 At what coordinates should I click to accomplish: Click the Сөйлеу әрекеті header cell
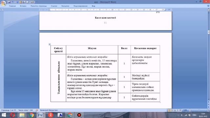click(x=58, y=50)
